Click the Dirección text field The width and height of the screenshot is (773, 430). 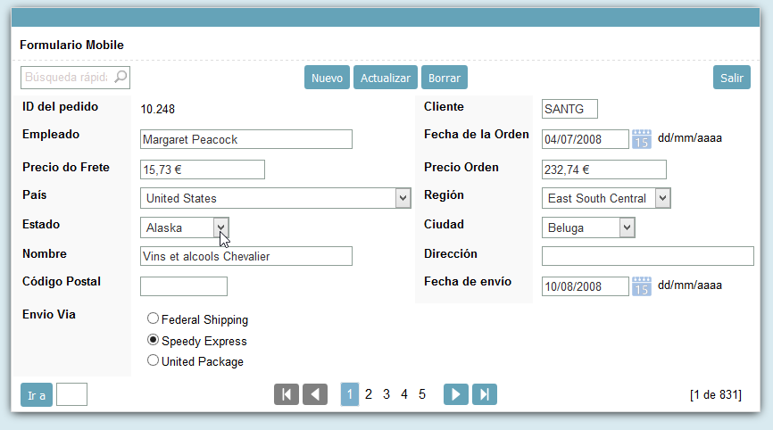coord(647,257)
